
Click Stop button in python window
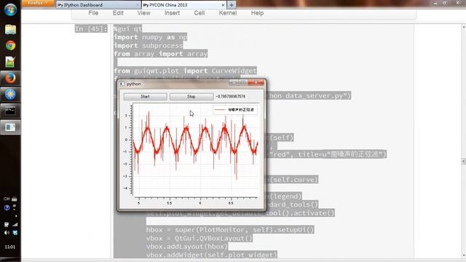coord(191,97)
